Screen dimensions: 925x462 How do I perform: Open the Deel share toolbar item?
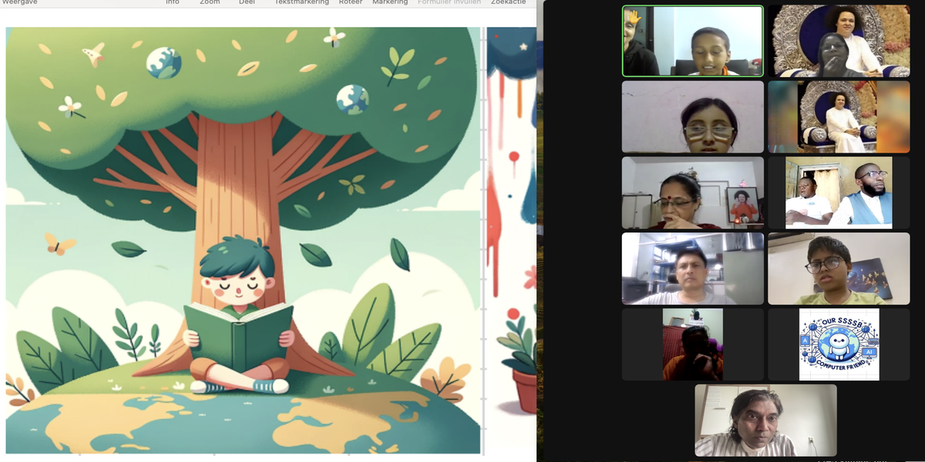click(x=247, y=2)
